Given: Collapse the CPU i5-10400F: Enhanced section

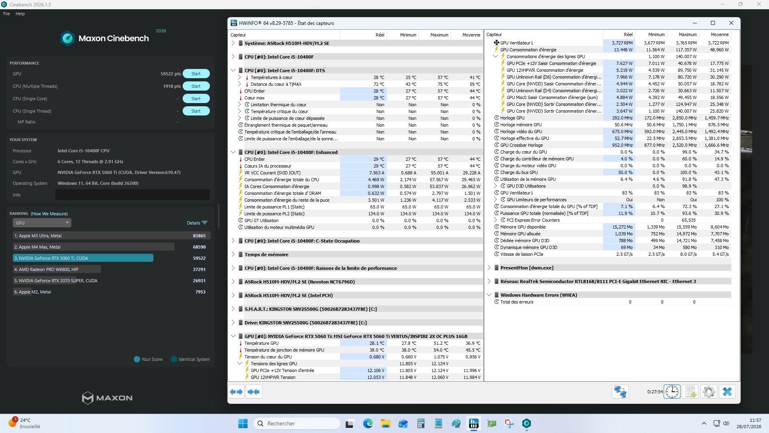Looking at the screenshot, I should click(x=233, y=152).
